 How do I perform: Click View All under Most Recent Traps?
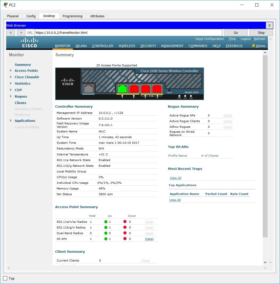coord(175,178)
